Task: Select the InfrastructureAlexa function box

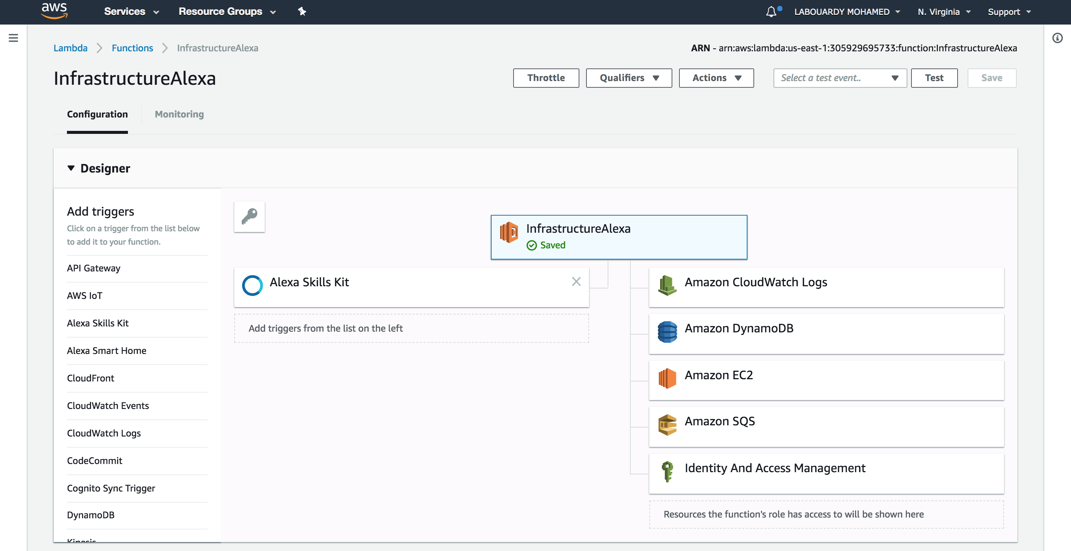Action: click(x=619, y=237)
